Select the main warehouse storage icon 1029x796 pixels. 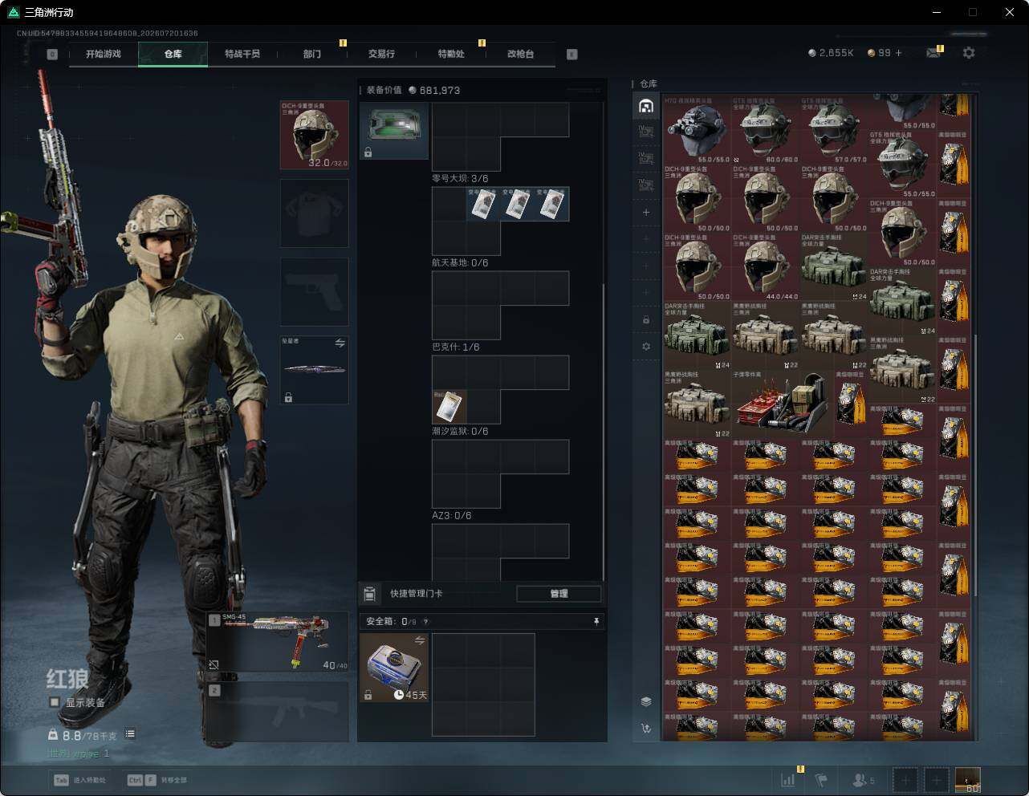[646, 106]
